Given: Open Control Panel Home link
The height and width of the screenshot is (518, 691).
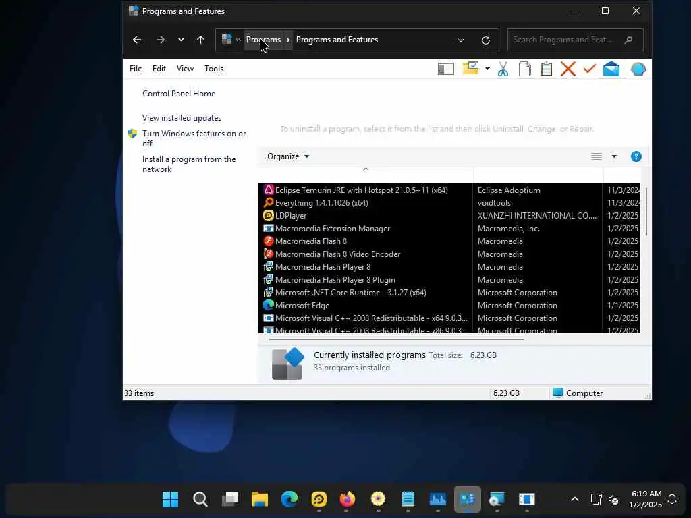Looking at the screenshot, I should [179, 93].
